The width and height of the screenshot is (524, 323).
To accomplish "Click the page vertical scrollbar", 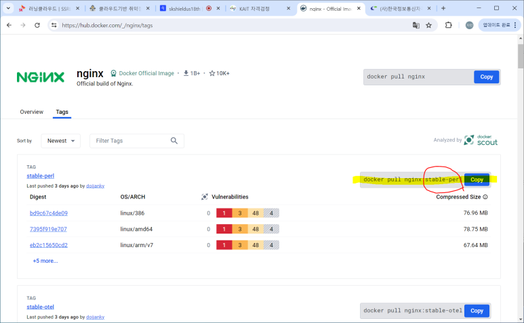I will pos(521,57).
